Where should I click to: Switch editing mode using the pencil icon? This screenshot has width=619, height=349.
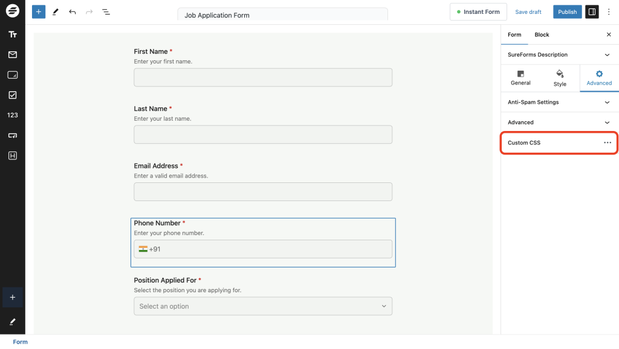click(x=56, y=11)
